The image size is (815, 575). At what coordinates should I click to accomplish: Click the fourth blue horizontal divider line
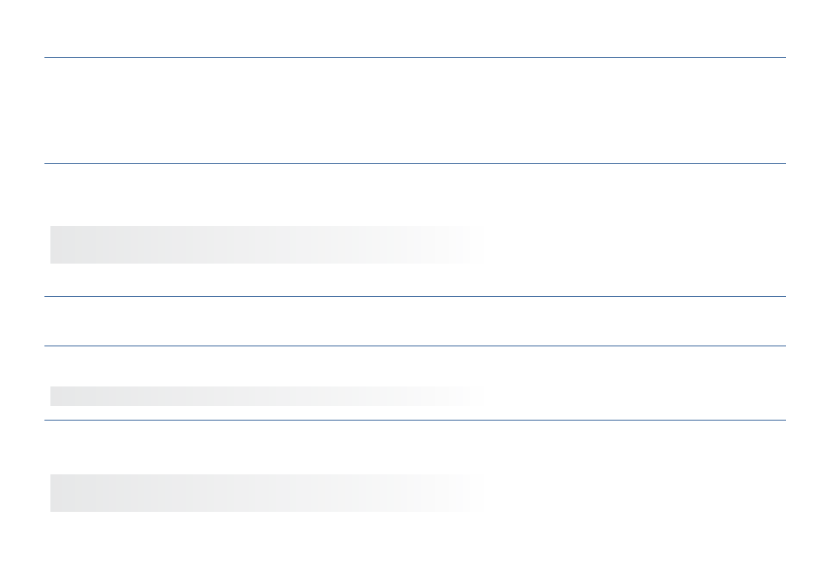415,346
